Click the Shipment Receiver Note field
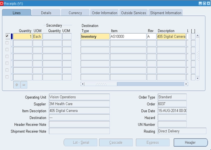211x150 pixels. 80,131
